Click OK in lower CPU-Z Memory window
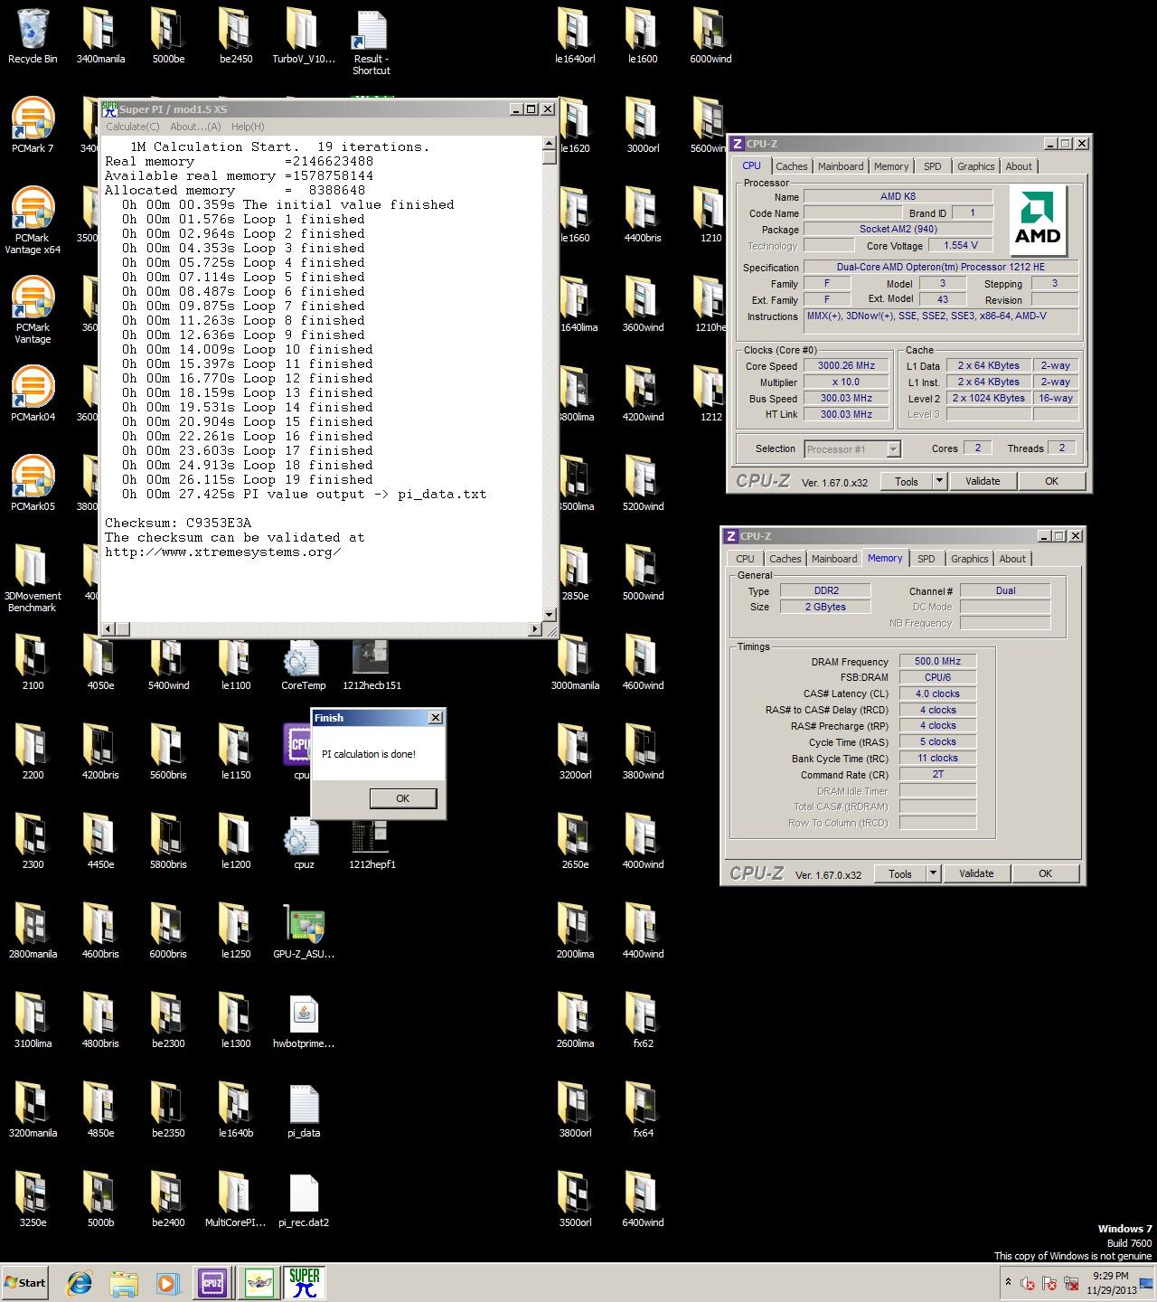This screenshot has height=1302, width=1157. pos(1045,873)
